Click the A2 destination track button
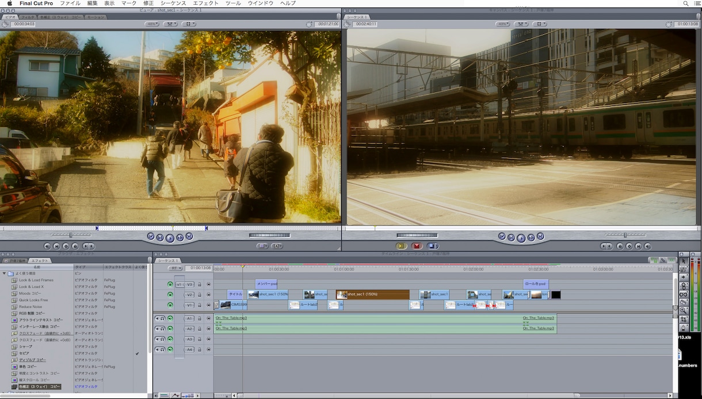 (x=189, y=329)
